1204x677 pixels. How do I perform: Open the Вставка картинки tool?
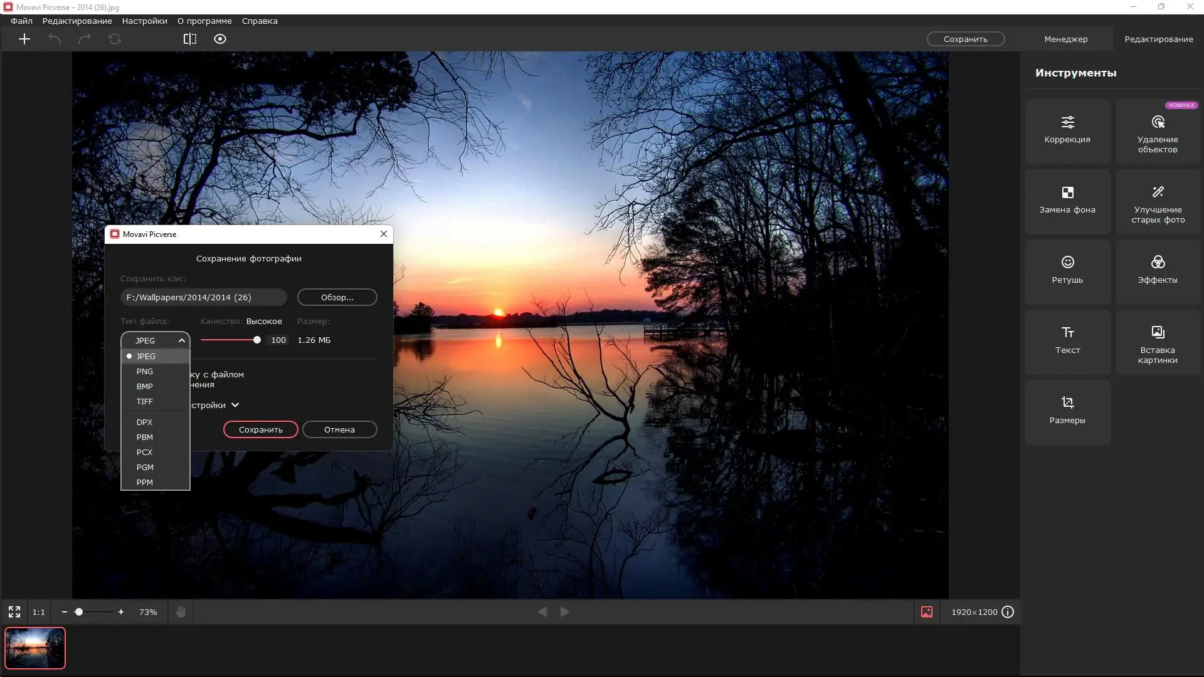(1158, 342)
